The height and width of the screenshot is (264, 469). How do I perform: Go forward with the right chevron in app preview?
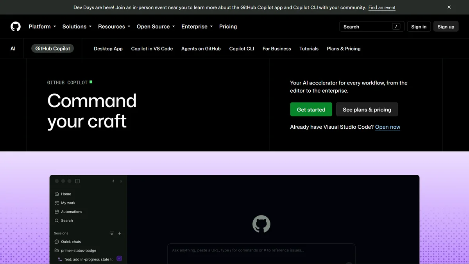click(121, 181)
